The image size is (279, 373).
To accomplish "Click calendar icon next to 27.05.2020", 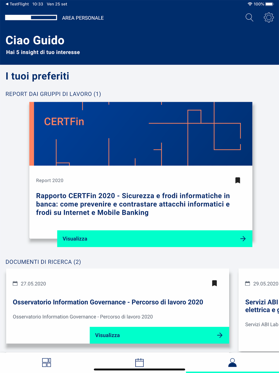I will click(x=15, y=284).
